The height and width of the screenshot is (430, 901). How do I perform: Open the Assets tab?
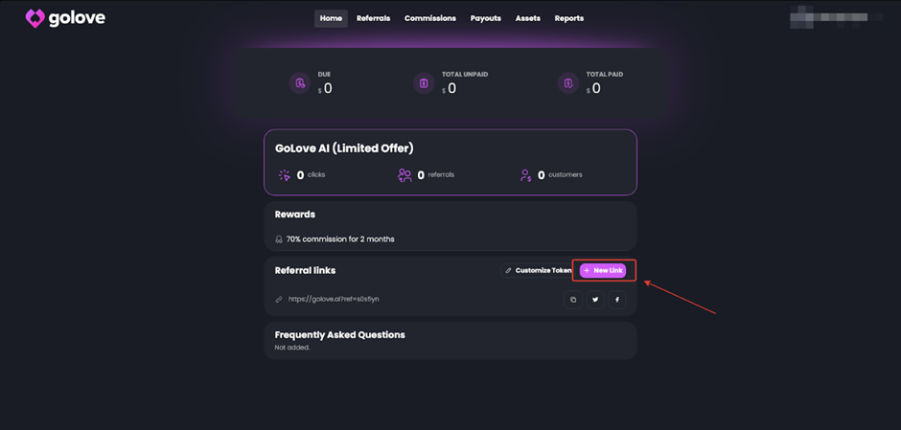click(x=528, y=18)
